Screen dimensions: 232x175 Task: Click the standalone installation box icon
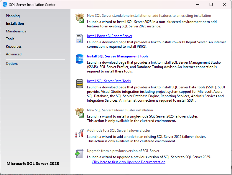click(80, 18)
